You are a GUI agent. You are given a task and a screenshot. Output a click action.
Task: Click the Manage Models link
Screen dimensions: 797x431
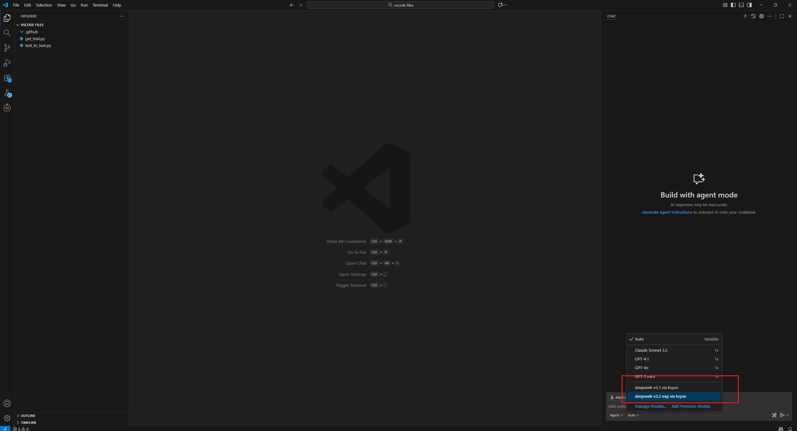coord(650,406)
